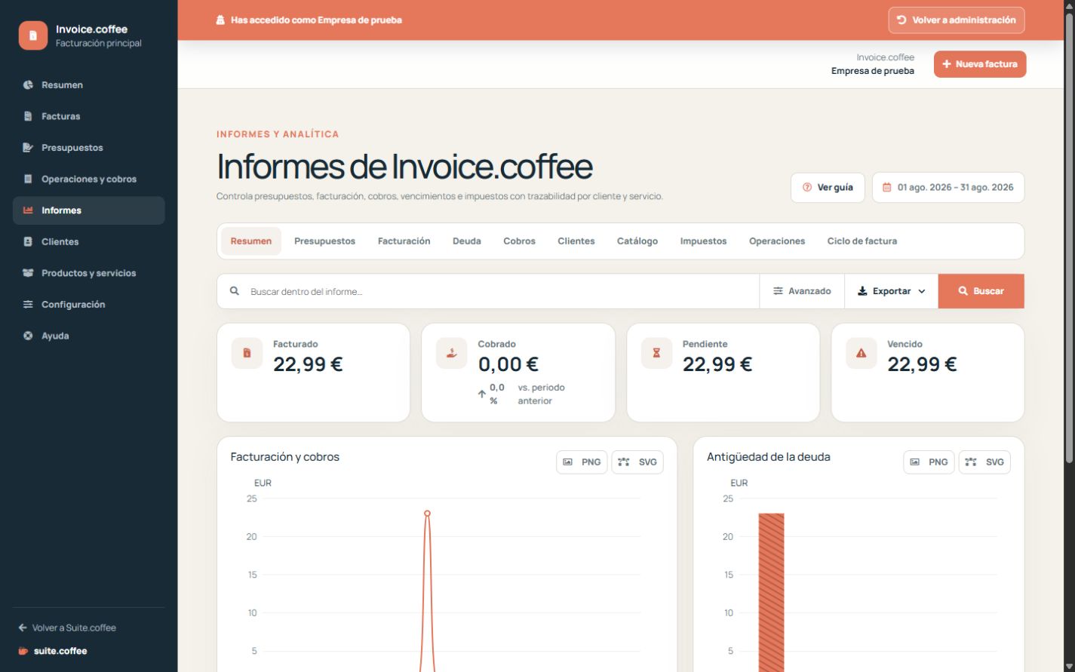The height and width of the screenshot is (672, 1075).
Task: Click the Informes chart icon
Action: click(x=28, y=210)
